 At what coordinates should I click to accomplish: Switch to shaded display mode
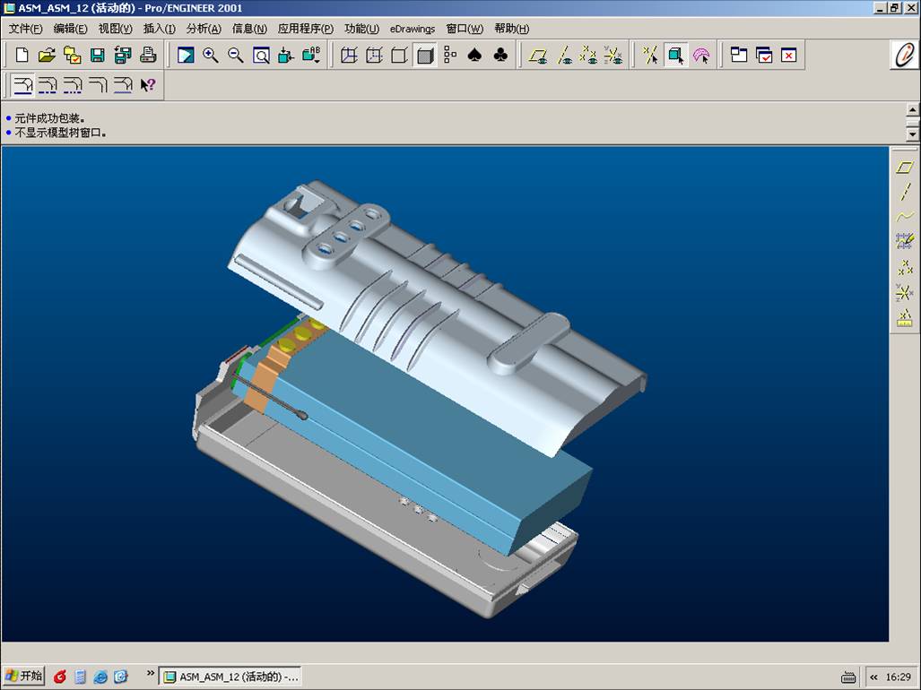[425, 56]
